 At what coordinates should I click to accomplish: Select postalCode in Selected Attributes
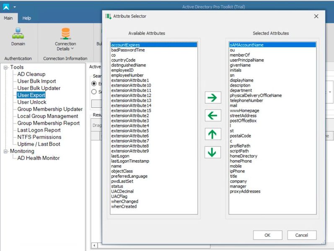(x=241, y=136)
